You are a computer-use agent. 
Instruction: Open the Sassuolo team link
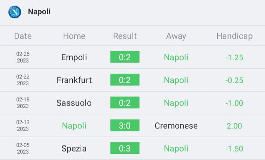coord(74,103)
